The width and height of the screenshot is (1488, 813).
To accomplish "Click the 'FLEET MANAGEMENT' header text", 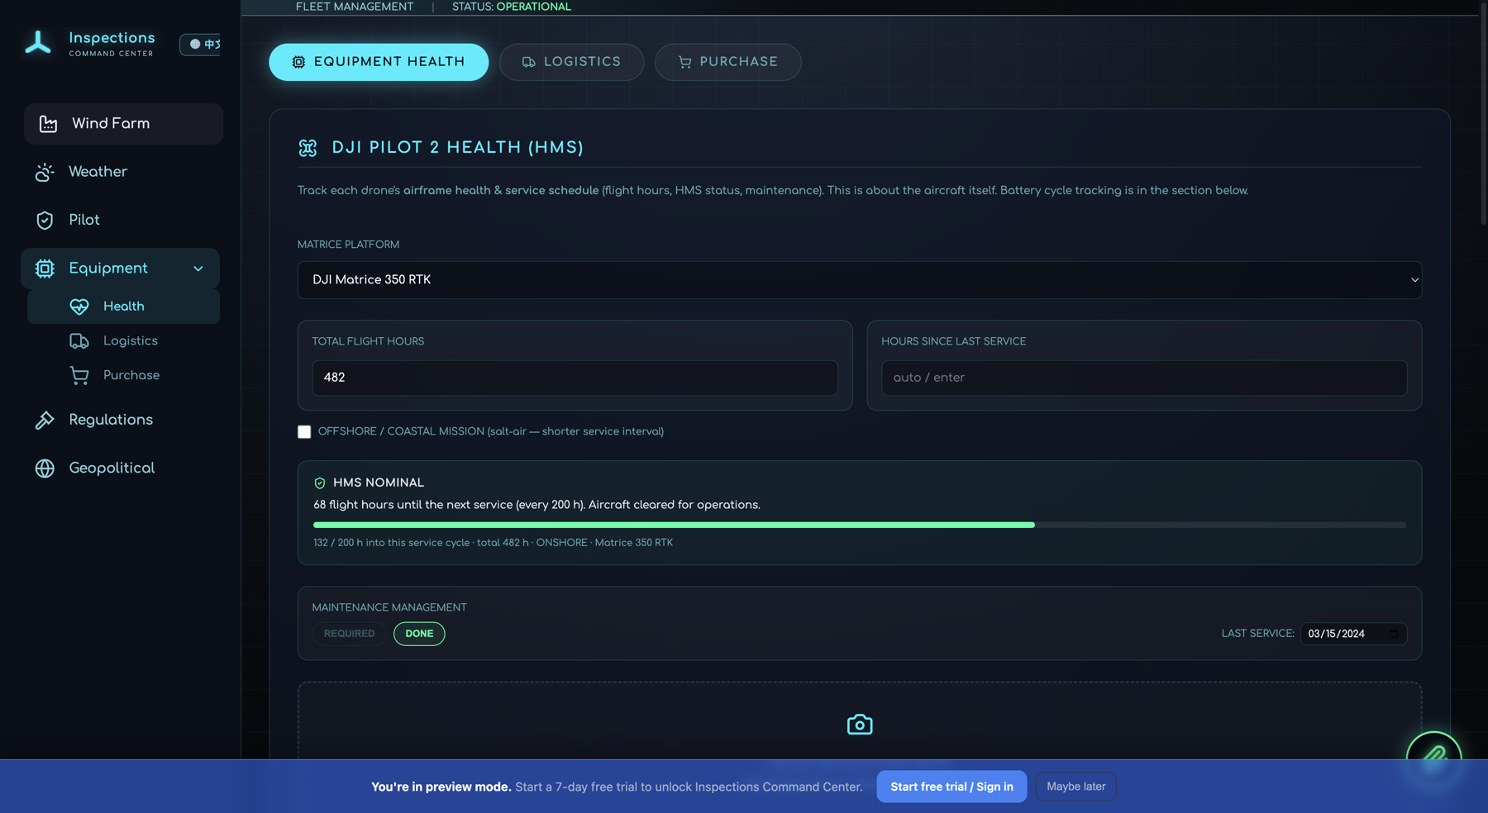I will pyautogui.click(x=355, y=7).
